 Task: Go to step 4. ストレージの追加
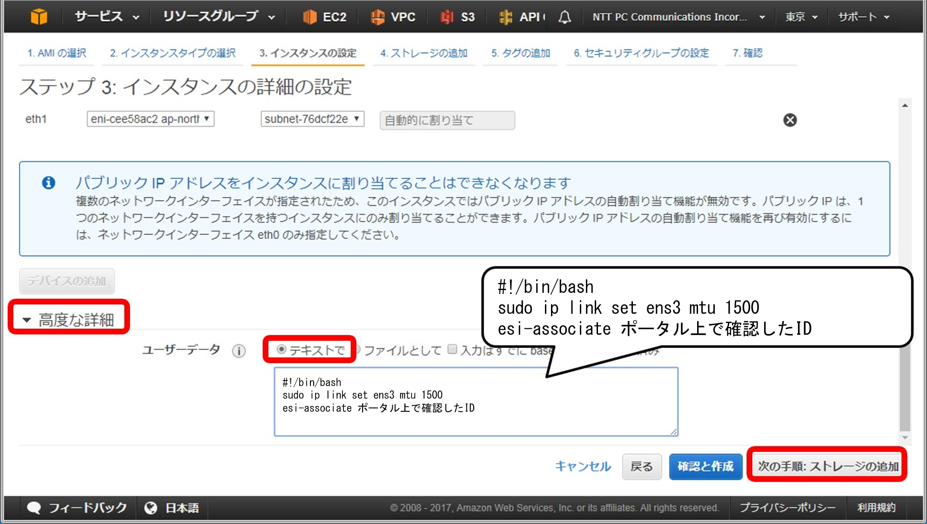423,53
